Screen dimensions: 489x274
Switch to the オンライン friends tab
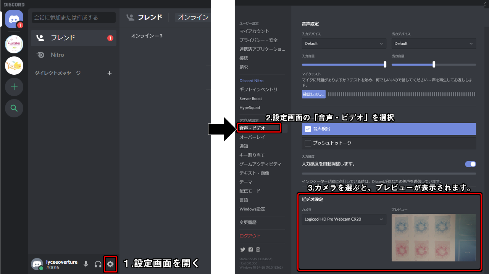(193, 17)
